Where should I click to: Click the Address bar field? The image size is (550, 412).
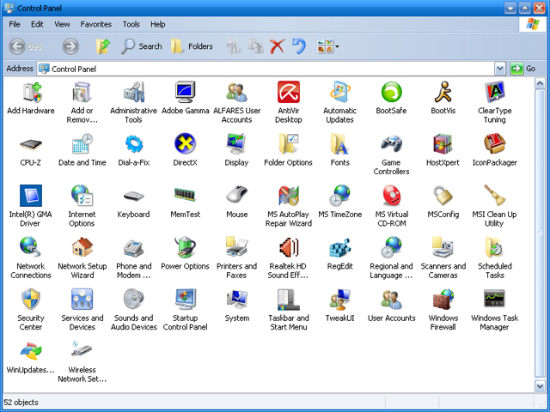click(x=266, y=69)
